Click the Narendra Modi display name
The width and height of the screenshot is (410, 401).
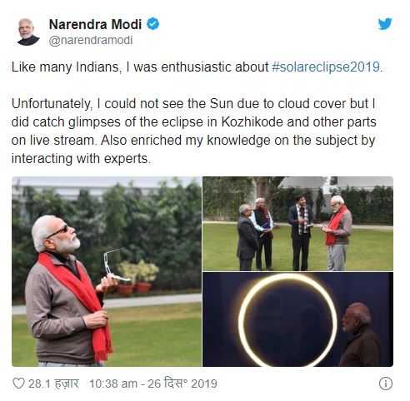click(95, 24)
